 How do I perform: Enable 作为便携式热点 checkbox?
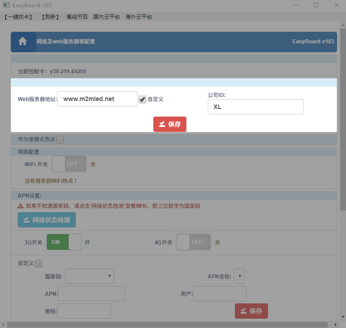pos(60,139)
